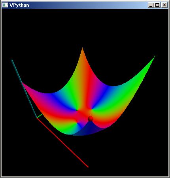The width and height of the screenshot is (170, 178).
Task: Click the short green axis segment
Action: coord(40,116)
